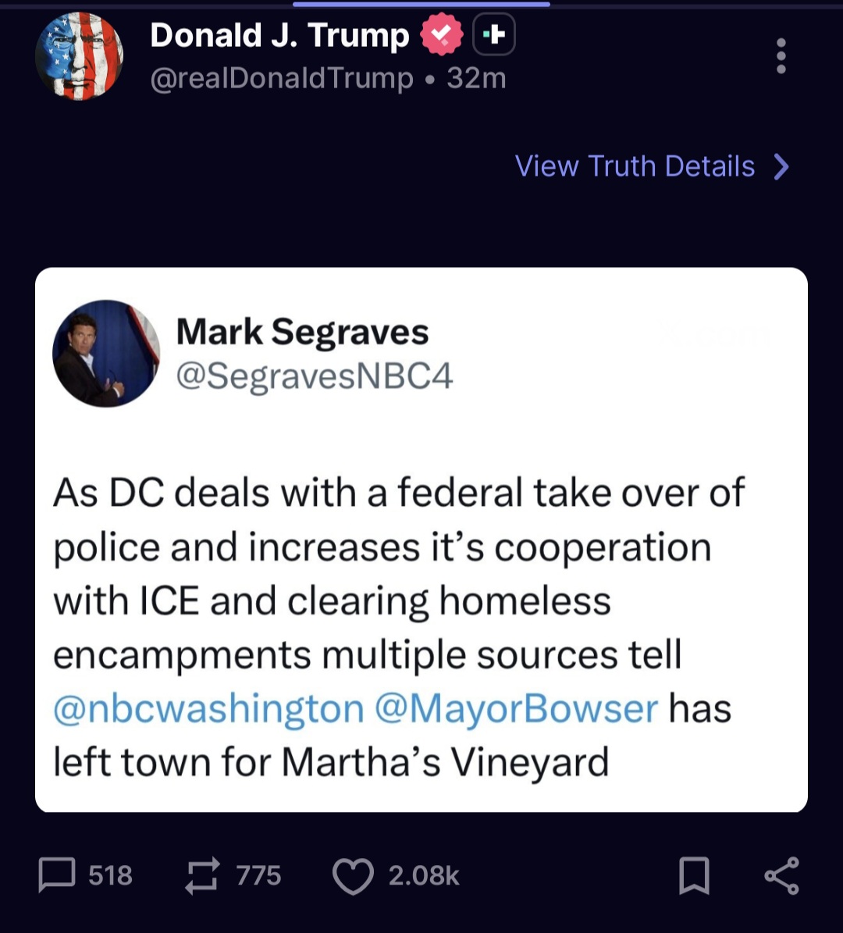Open the @nbcwashington mention

point(208,709)
